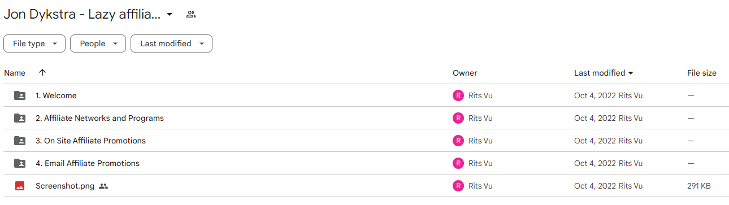
Task: Open the File type filter dropdown
Action: pyautogui.click(x=34, y=43)
